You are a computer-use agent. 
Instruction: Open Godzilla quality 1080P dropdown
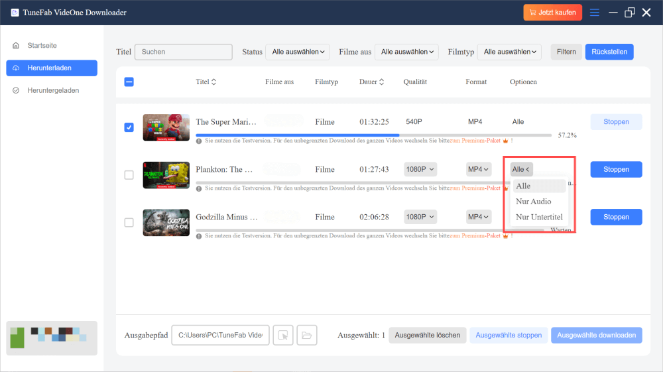tap(420, 217)
